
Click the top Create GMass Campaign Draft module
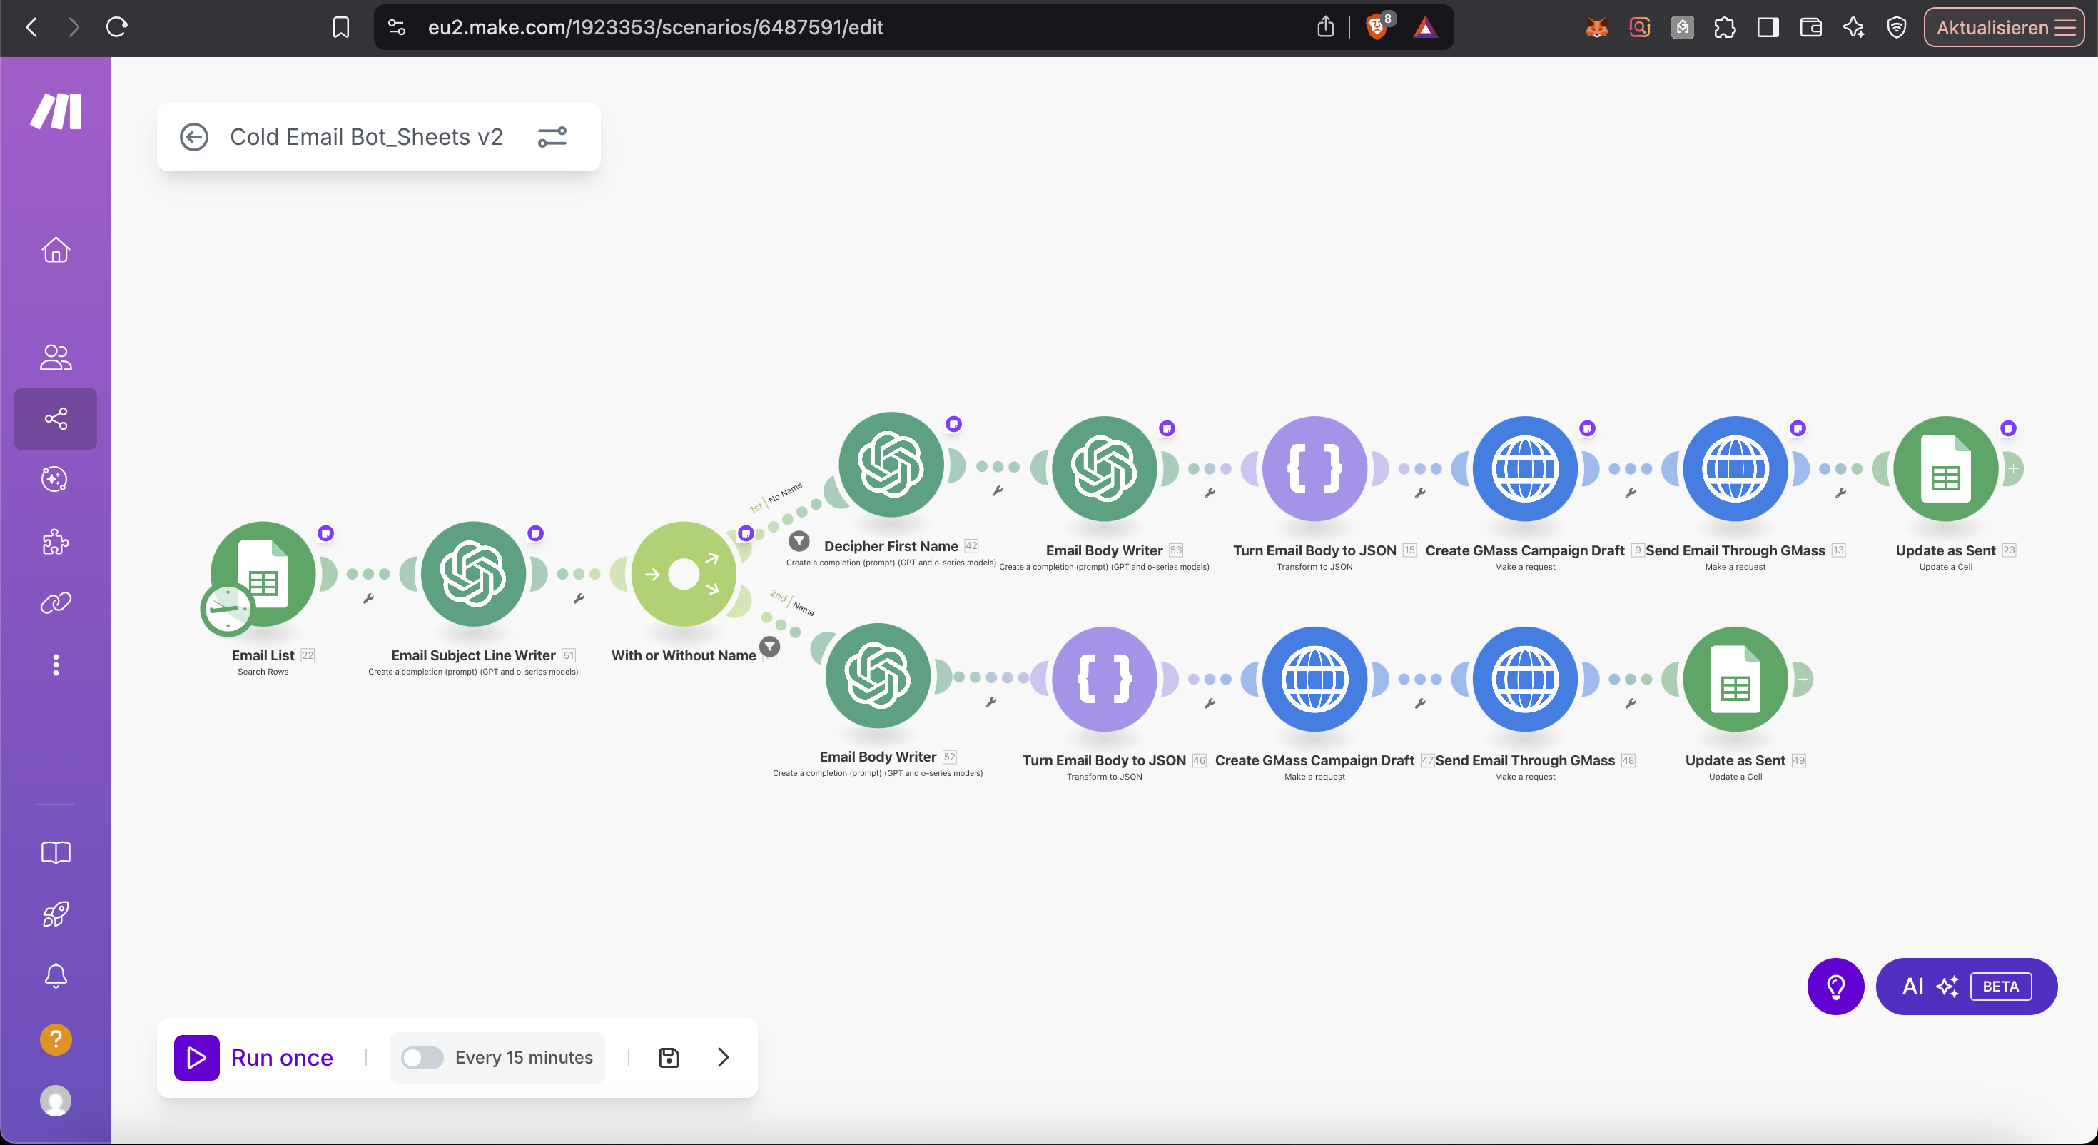1525,468
